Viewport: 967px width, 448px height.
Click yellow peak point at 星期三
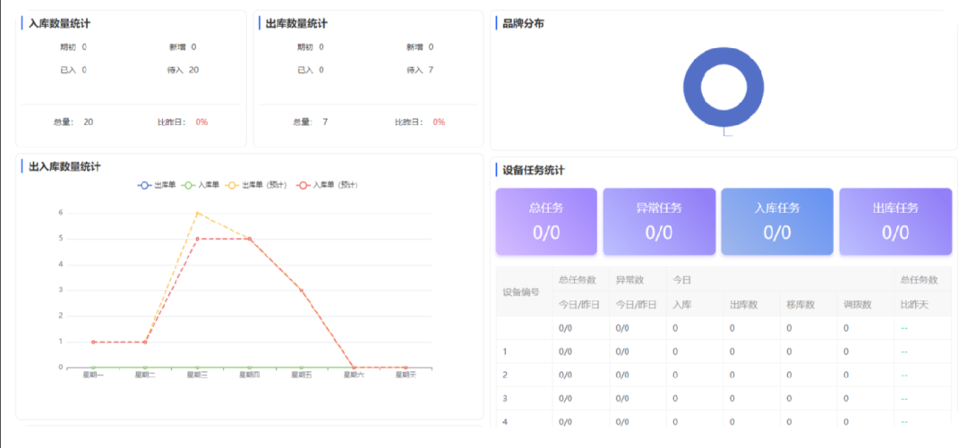(197, 213)
